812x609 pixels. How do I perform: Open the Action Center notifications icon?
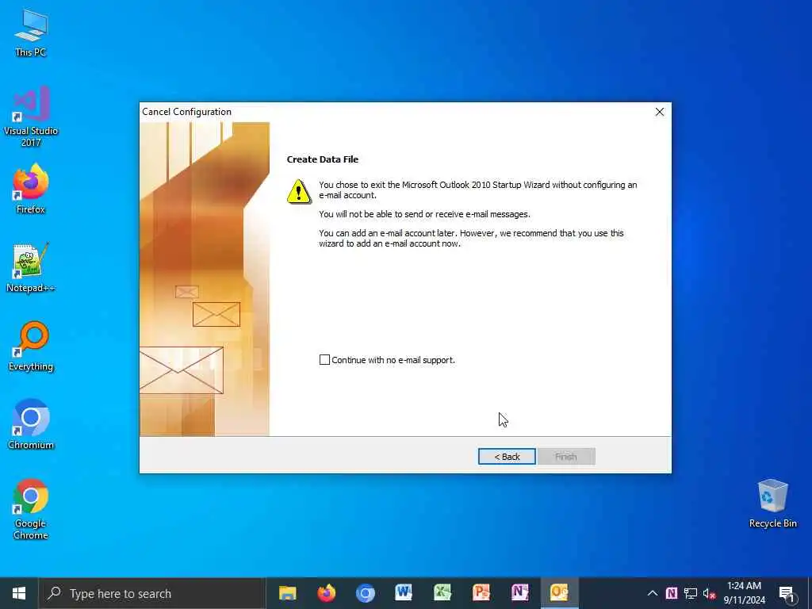pyautogui.click(x=786, y=593)
